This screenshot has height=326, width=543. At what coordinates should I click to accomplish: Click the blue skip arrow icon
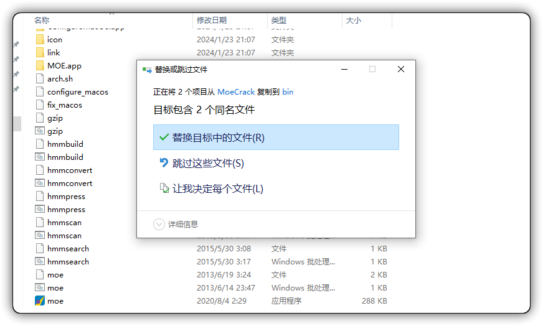click(x=164, y=162)
